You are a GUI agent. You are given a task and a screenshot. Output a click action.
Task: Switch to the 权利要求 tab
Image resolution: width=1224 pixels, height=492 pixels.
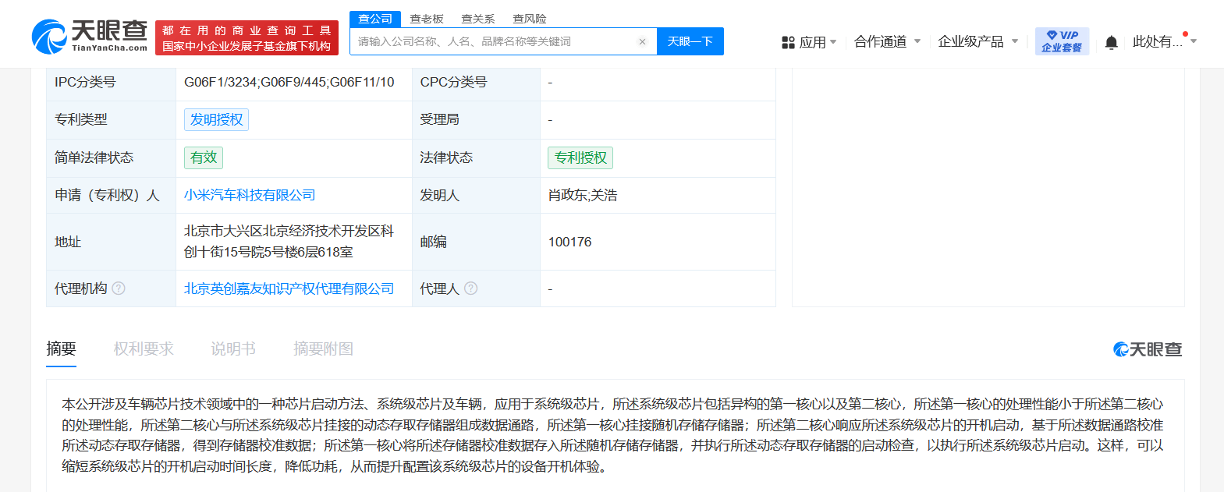[144, 349]
